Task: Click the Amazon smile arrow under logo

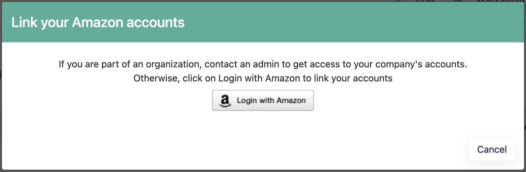Action: coord(225,106)
